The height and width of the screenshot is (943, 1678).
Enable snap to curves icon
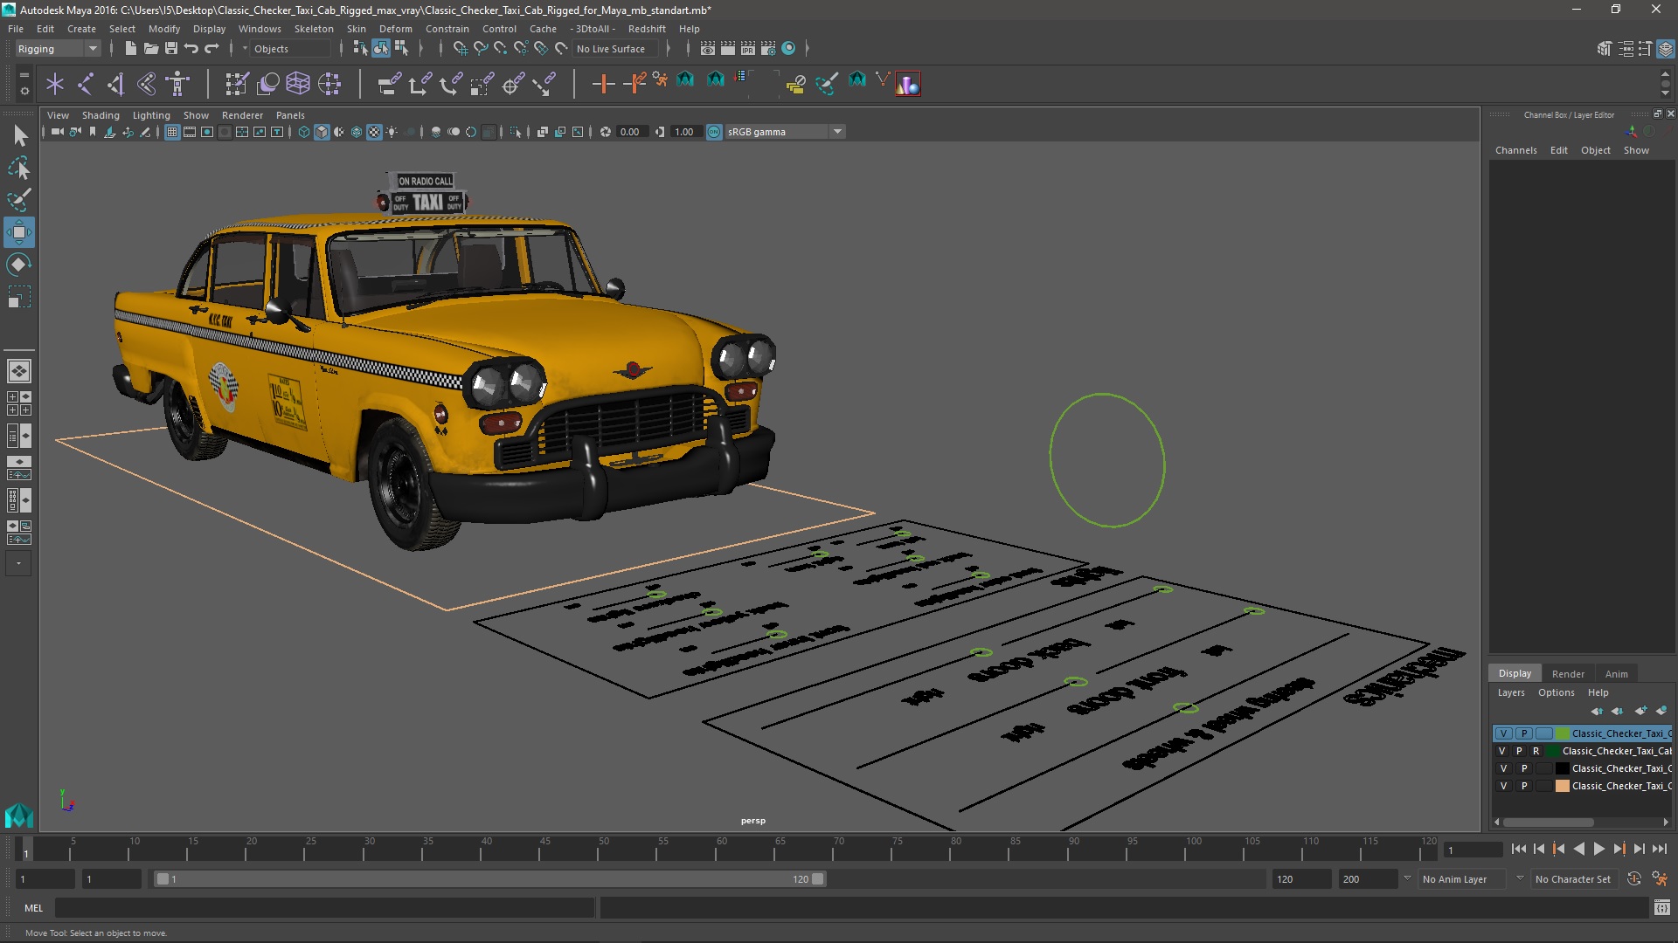[x=480, y=49]
